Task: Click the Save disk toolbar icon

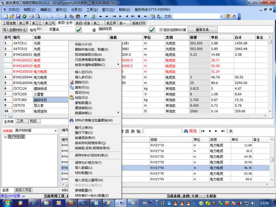Action: (18, 17)
